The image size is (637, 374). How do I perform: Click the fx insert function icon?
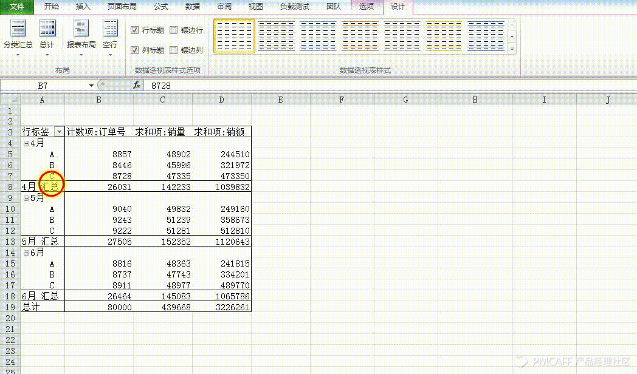point(137,86)
